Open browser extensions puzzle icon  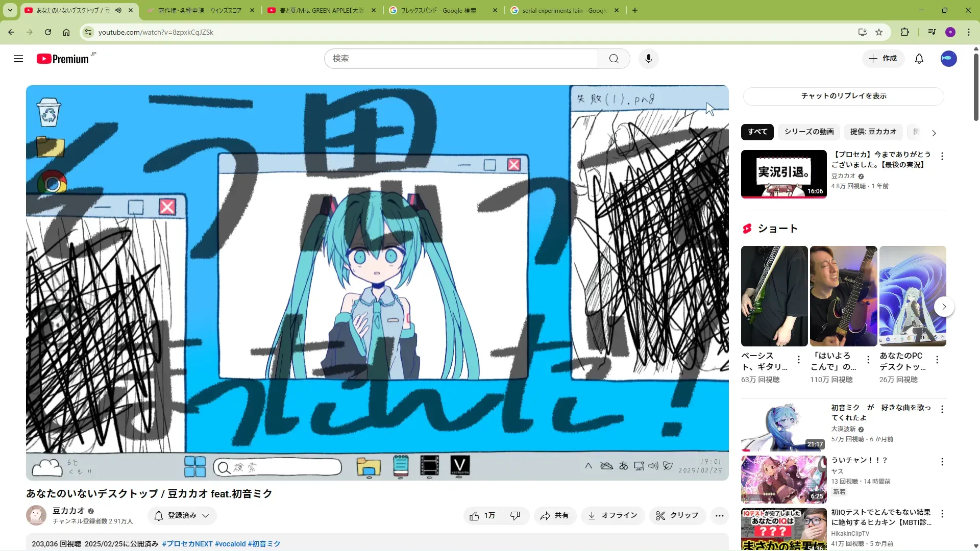tap(904, 32)
